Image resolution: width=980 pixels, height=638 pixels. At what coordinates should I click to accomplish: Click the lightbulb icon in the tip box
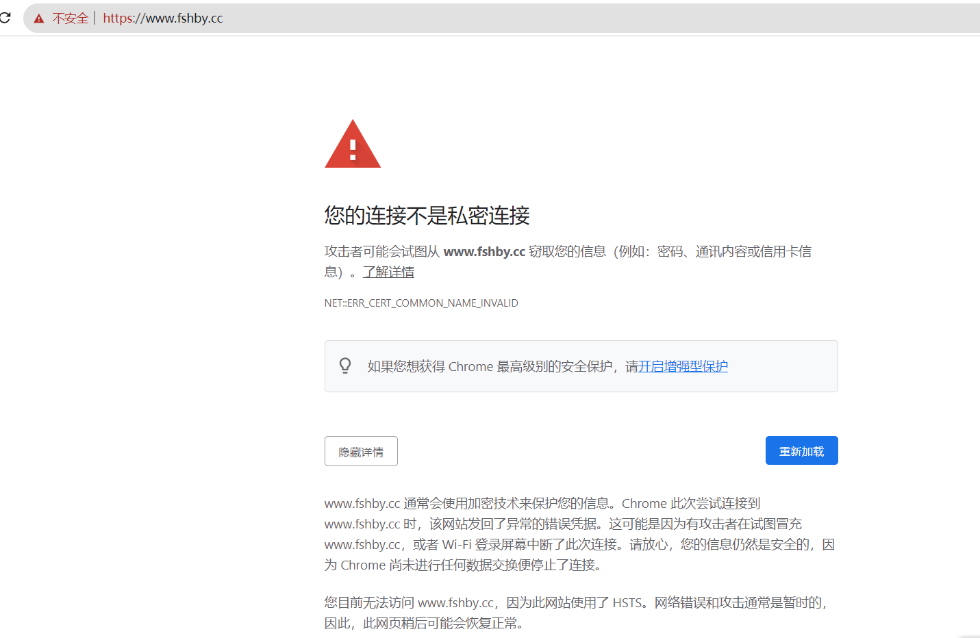pyautogui.click(x=345, y=366)
